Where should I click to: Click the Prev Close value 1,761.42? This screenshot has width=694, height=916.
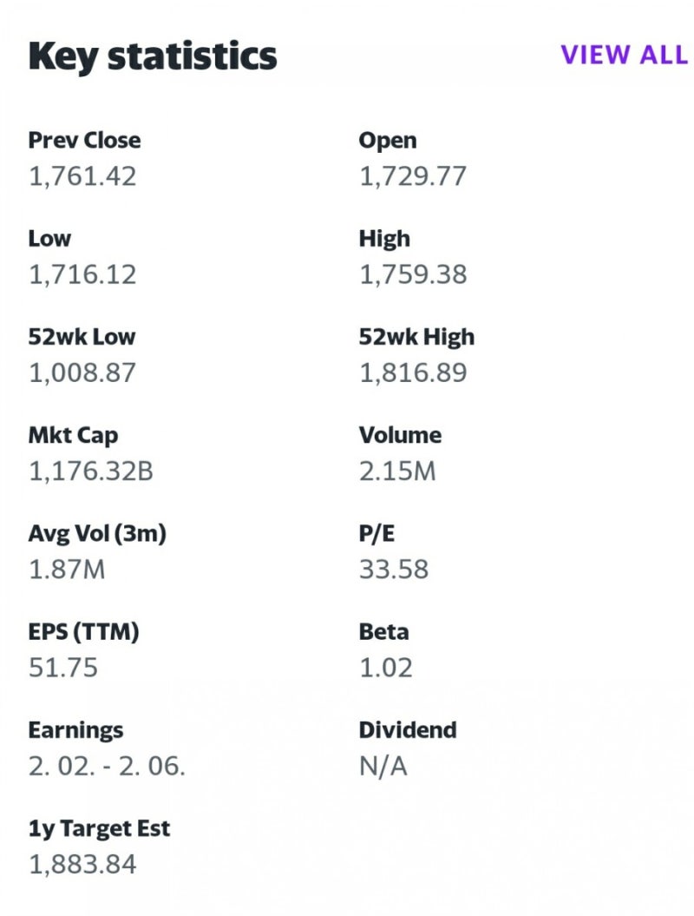[x=82, y=176]
